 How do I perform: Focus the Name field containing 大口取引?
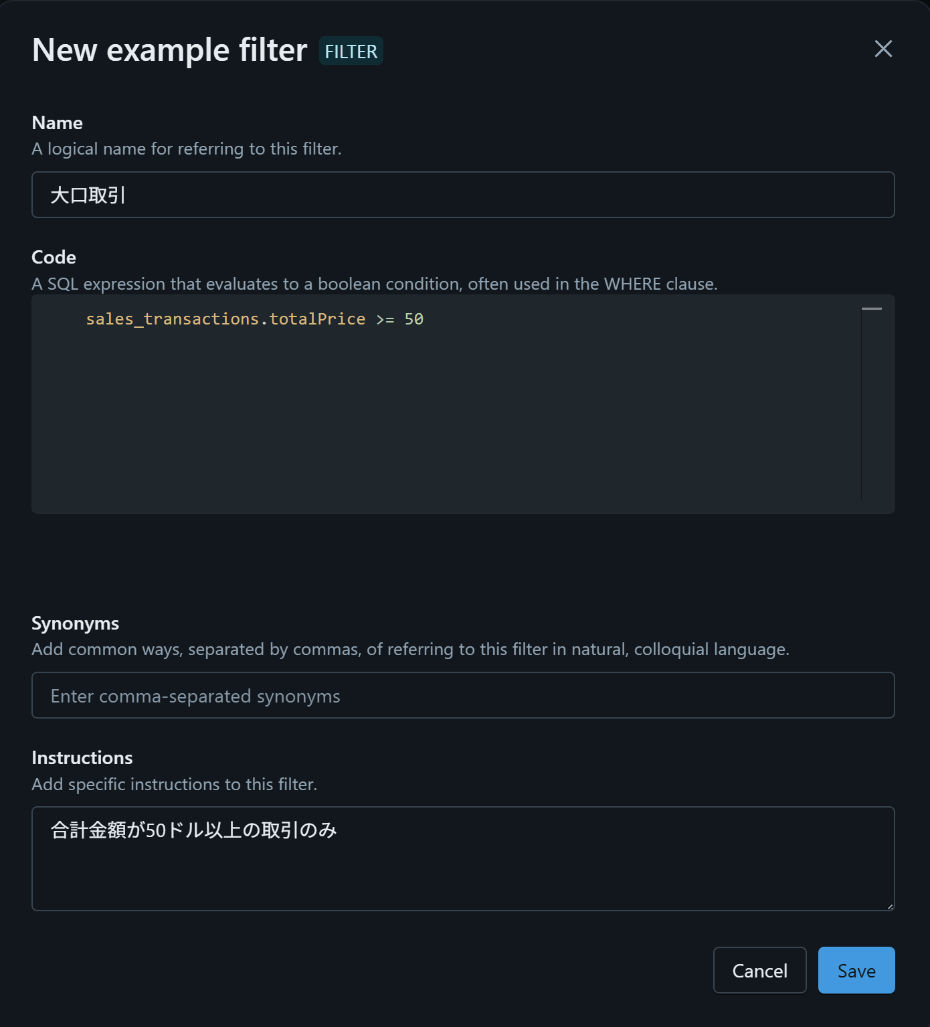click(463, 195)
